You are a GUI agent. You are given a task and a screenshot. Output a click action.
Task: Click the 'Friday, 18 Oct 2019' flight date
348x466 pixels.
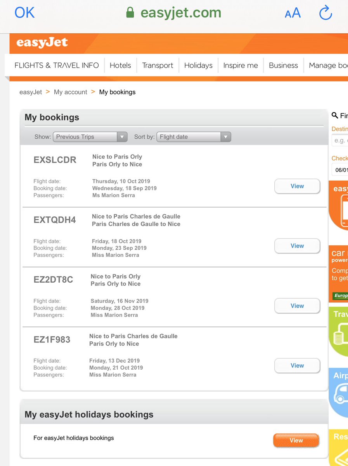click(117, 241)
